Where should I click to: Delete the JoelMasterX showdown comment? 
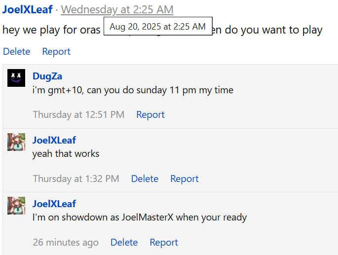pyautogui.click(x=124, y=242)
